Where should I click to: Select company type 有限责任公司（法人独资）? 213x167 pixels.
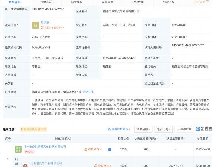tap(48, 58)
